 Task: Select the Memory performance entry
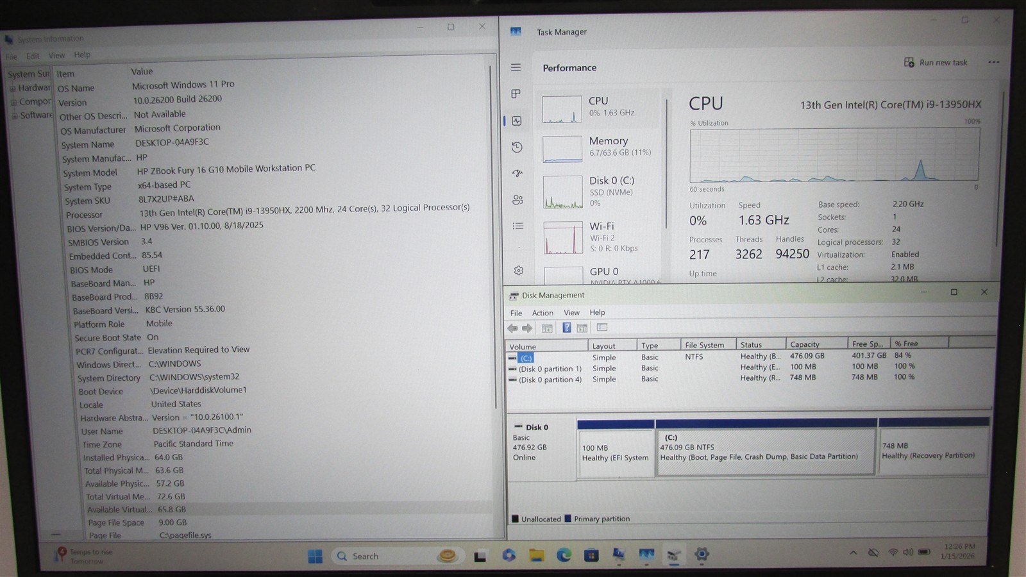click(x=599, y=147)
